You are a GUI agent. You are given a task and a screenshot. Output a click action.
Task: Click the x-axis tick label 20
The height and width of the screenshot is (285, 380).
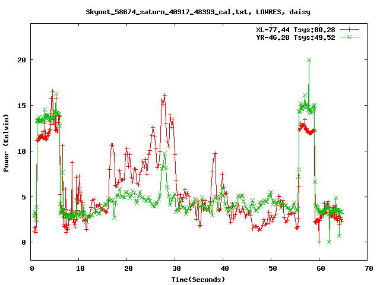click(x=128, y=268)
